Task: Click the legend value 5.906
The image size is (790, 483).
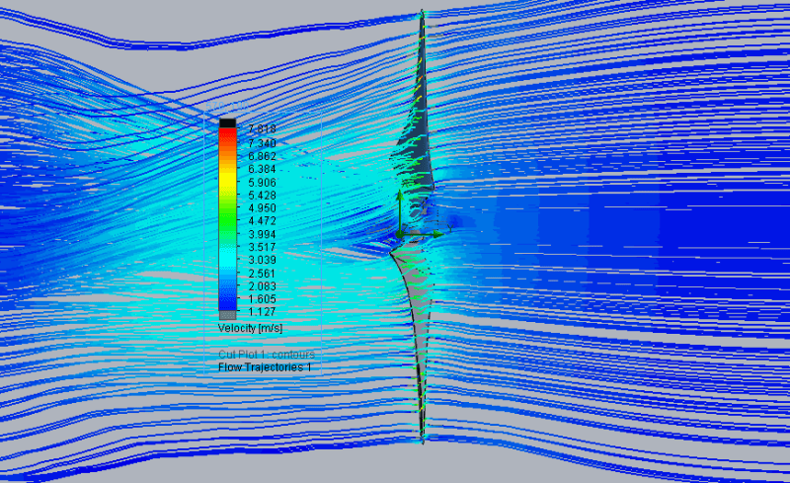Action: click(x=262, y=182)
